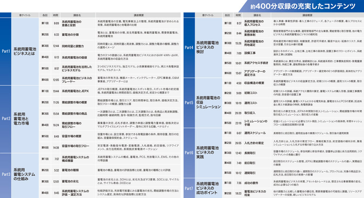The height and width of the screenshot is (198, 364).
Task: Select the lecture 同時同量と調整力
Action: coord(73,46)
